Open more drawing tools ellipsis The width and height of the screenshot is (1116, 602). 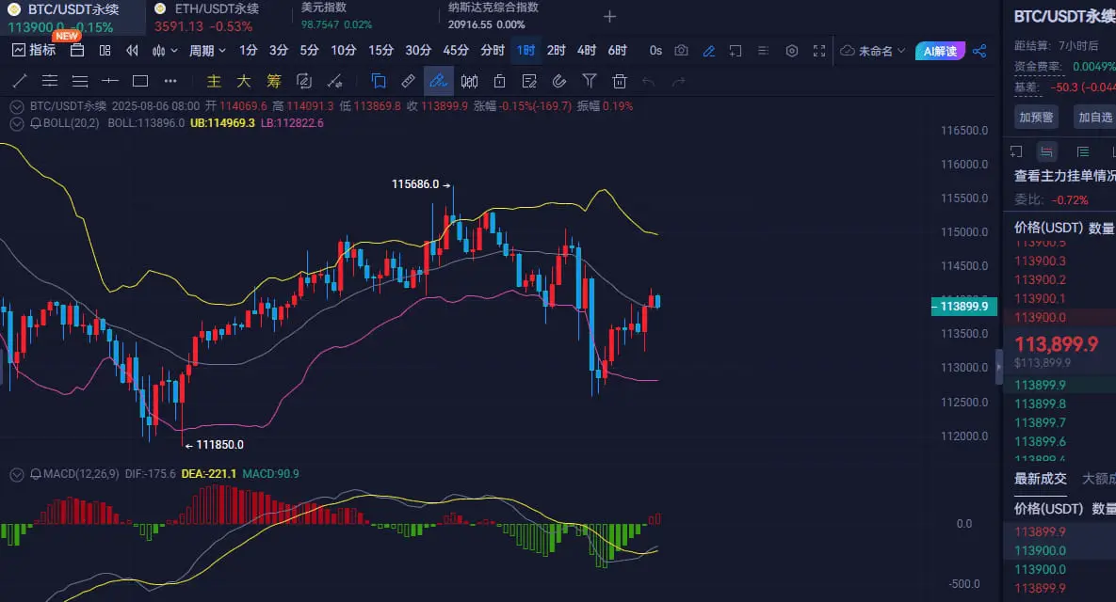pos(170,81)
